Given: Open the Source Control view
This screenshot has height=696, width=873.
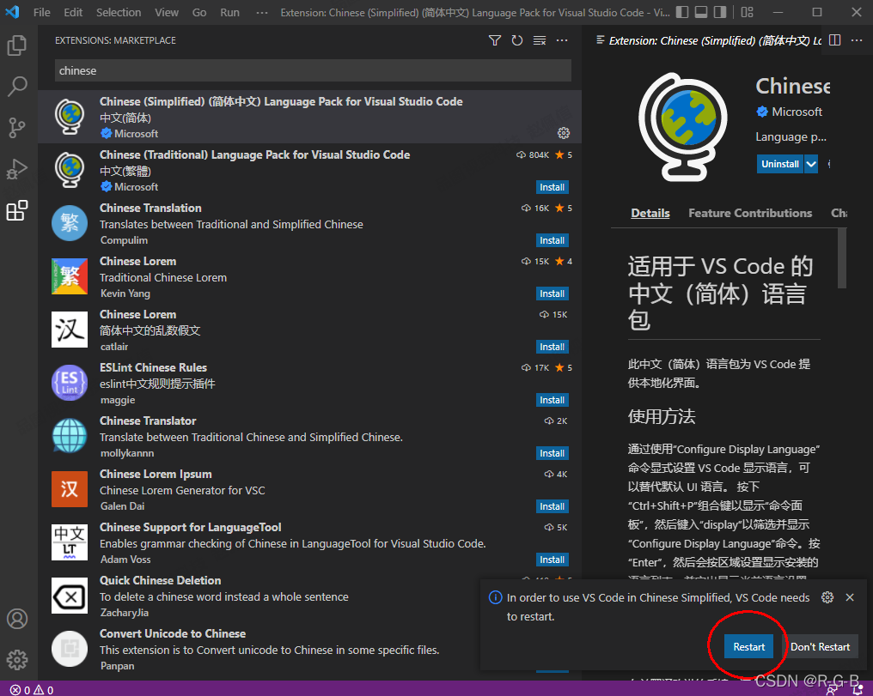Looking at the screenshot, I should pyautogui.click(x=16, y=128).
